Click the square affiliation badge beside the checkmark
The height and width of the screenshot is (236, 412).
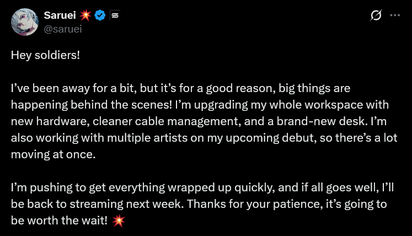point(115,15)
